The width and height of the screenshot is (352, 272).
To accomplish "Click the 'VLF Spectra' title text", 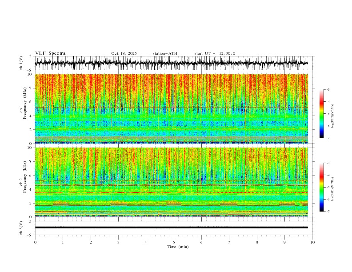I will (50, 53).
